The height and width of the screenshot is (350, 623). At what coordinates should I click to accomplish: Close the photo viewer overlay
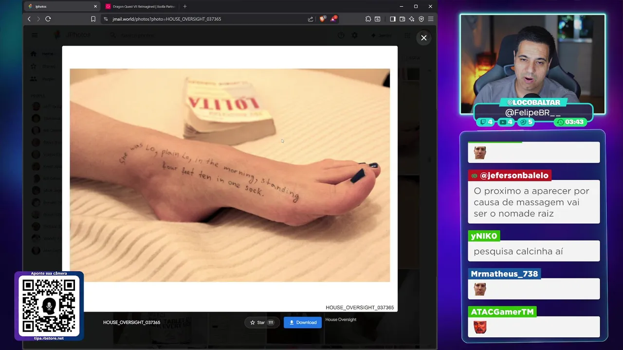pos(424,38)
